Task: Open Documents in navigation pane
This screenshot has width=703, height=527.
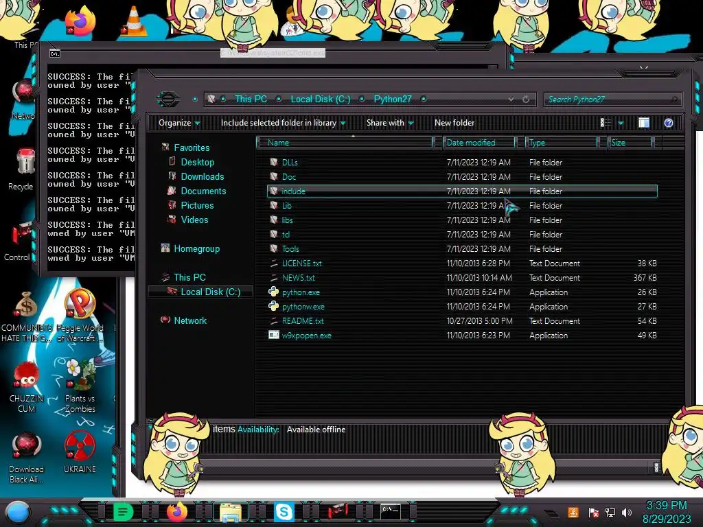Action: (203, 191)
